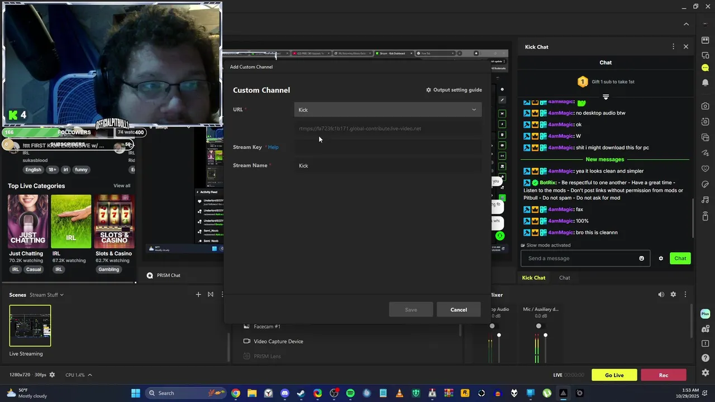Open Windows Start menu
This screenshot has width=715, height=402.
(x=136, y=393)
